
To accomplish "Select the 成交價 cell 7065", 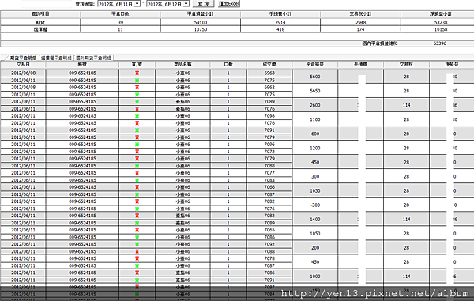I will (269, 230).
